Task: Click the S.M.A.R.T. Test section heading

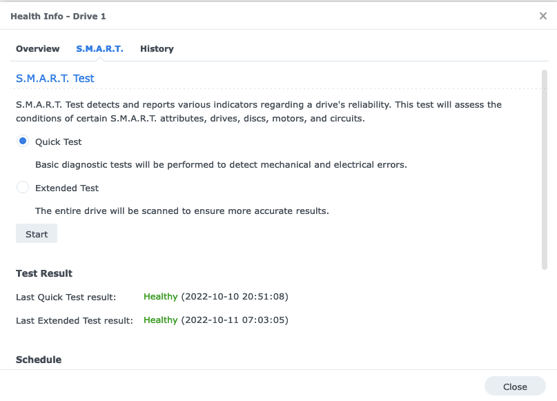Action: (55, 79)
